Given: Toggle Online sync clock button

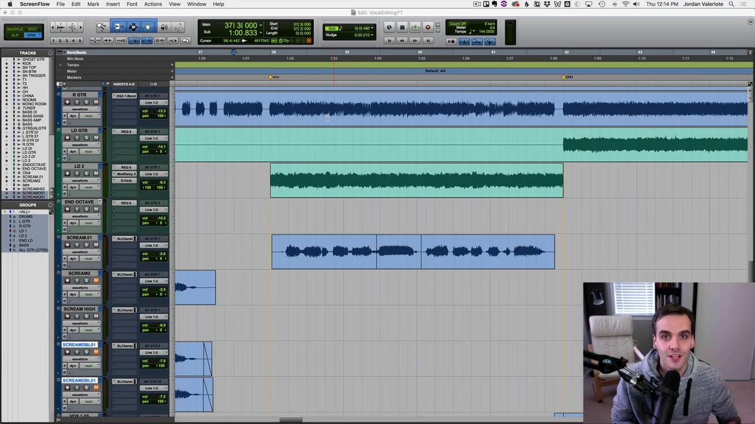Looking at the screenshot, I should (x=389, y=27).
